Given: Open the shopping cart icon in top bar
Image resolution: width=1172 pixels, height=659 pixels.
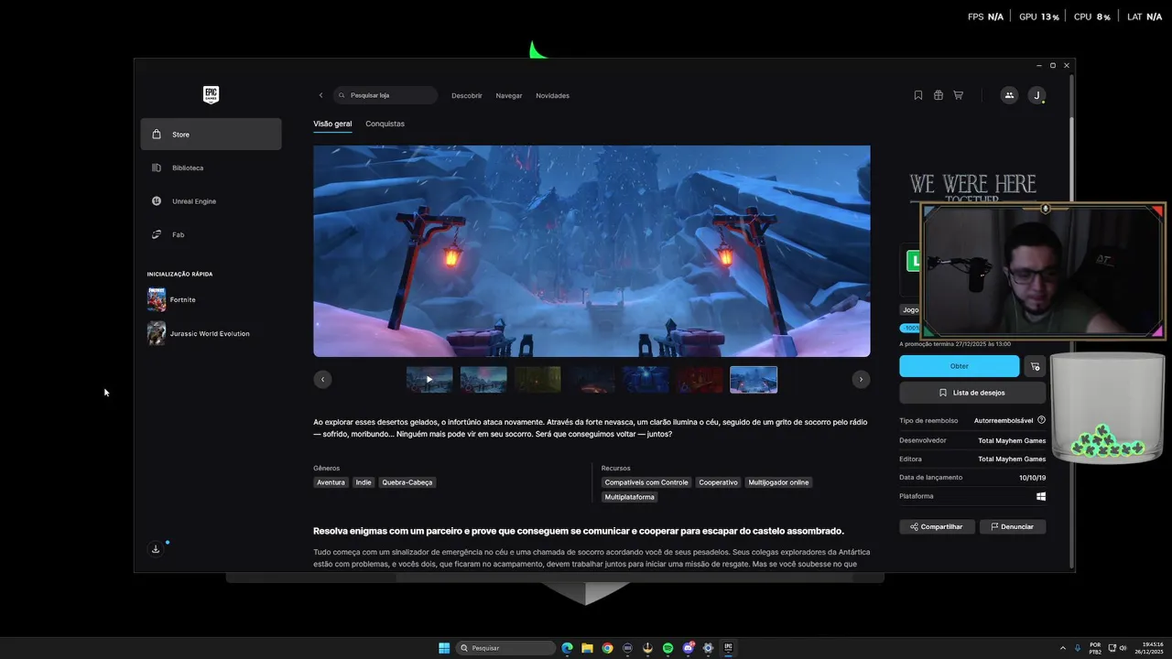Looking at the screenshot, I should click(959, 95).
